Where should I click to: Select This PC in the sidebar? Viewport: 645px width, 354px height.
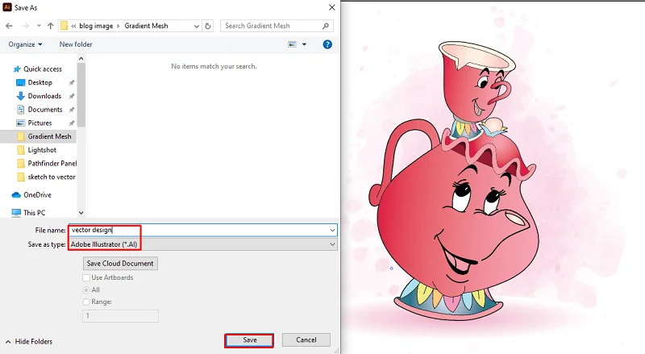[34, 213]
